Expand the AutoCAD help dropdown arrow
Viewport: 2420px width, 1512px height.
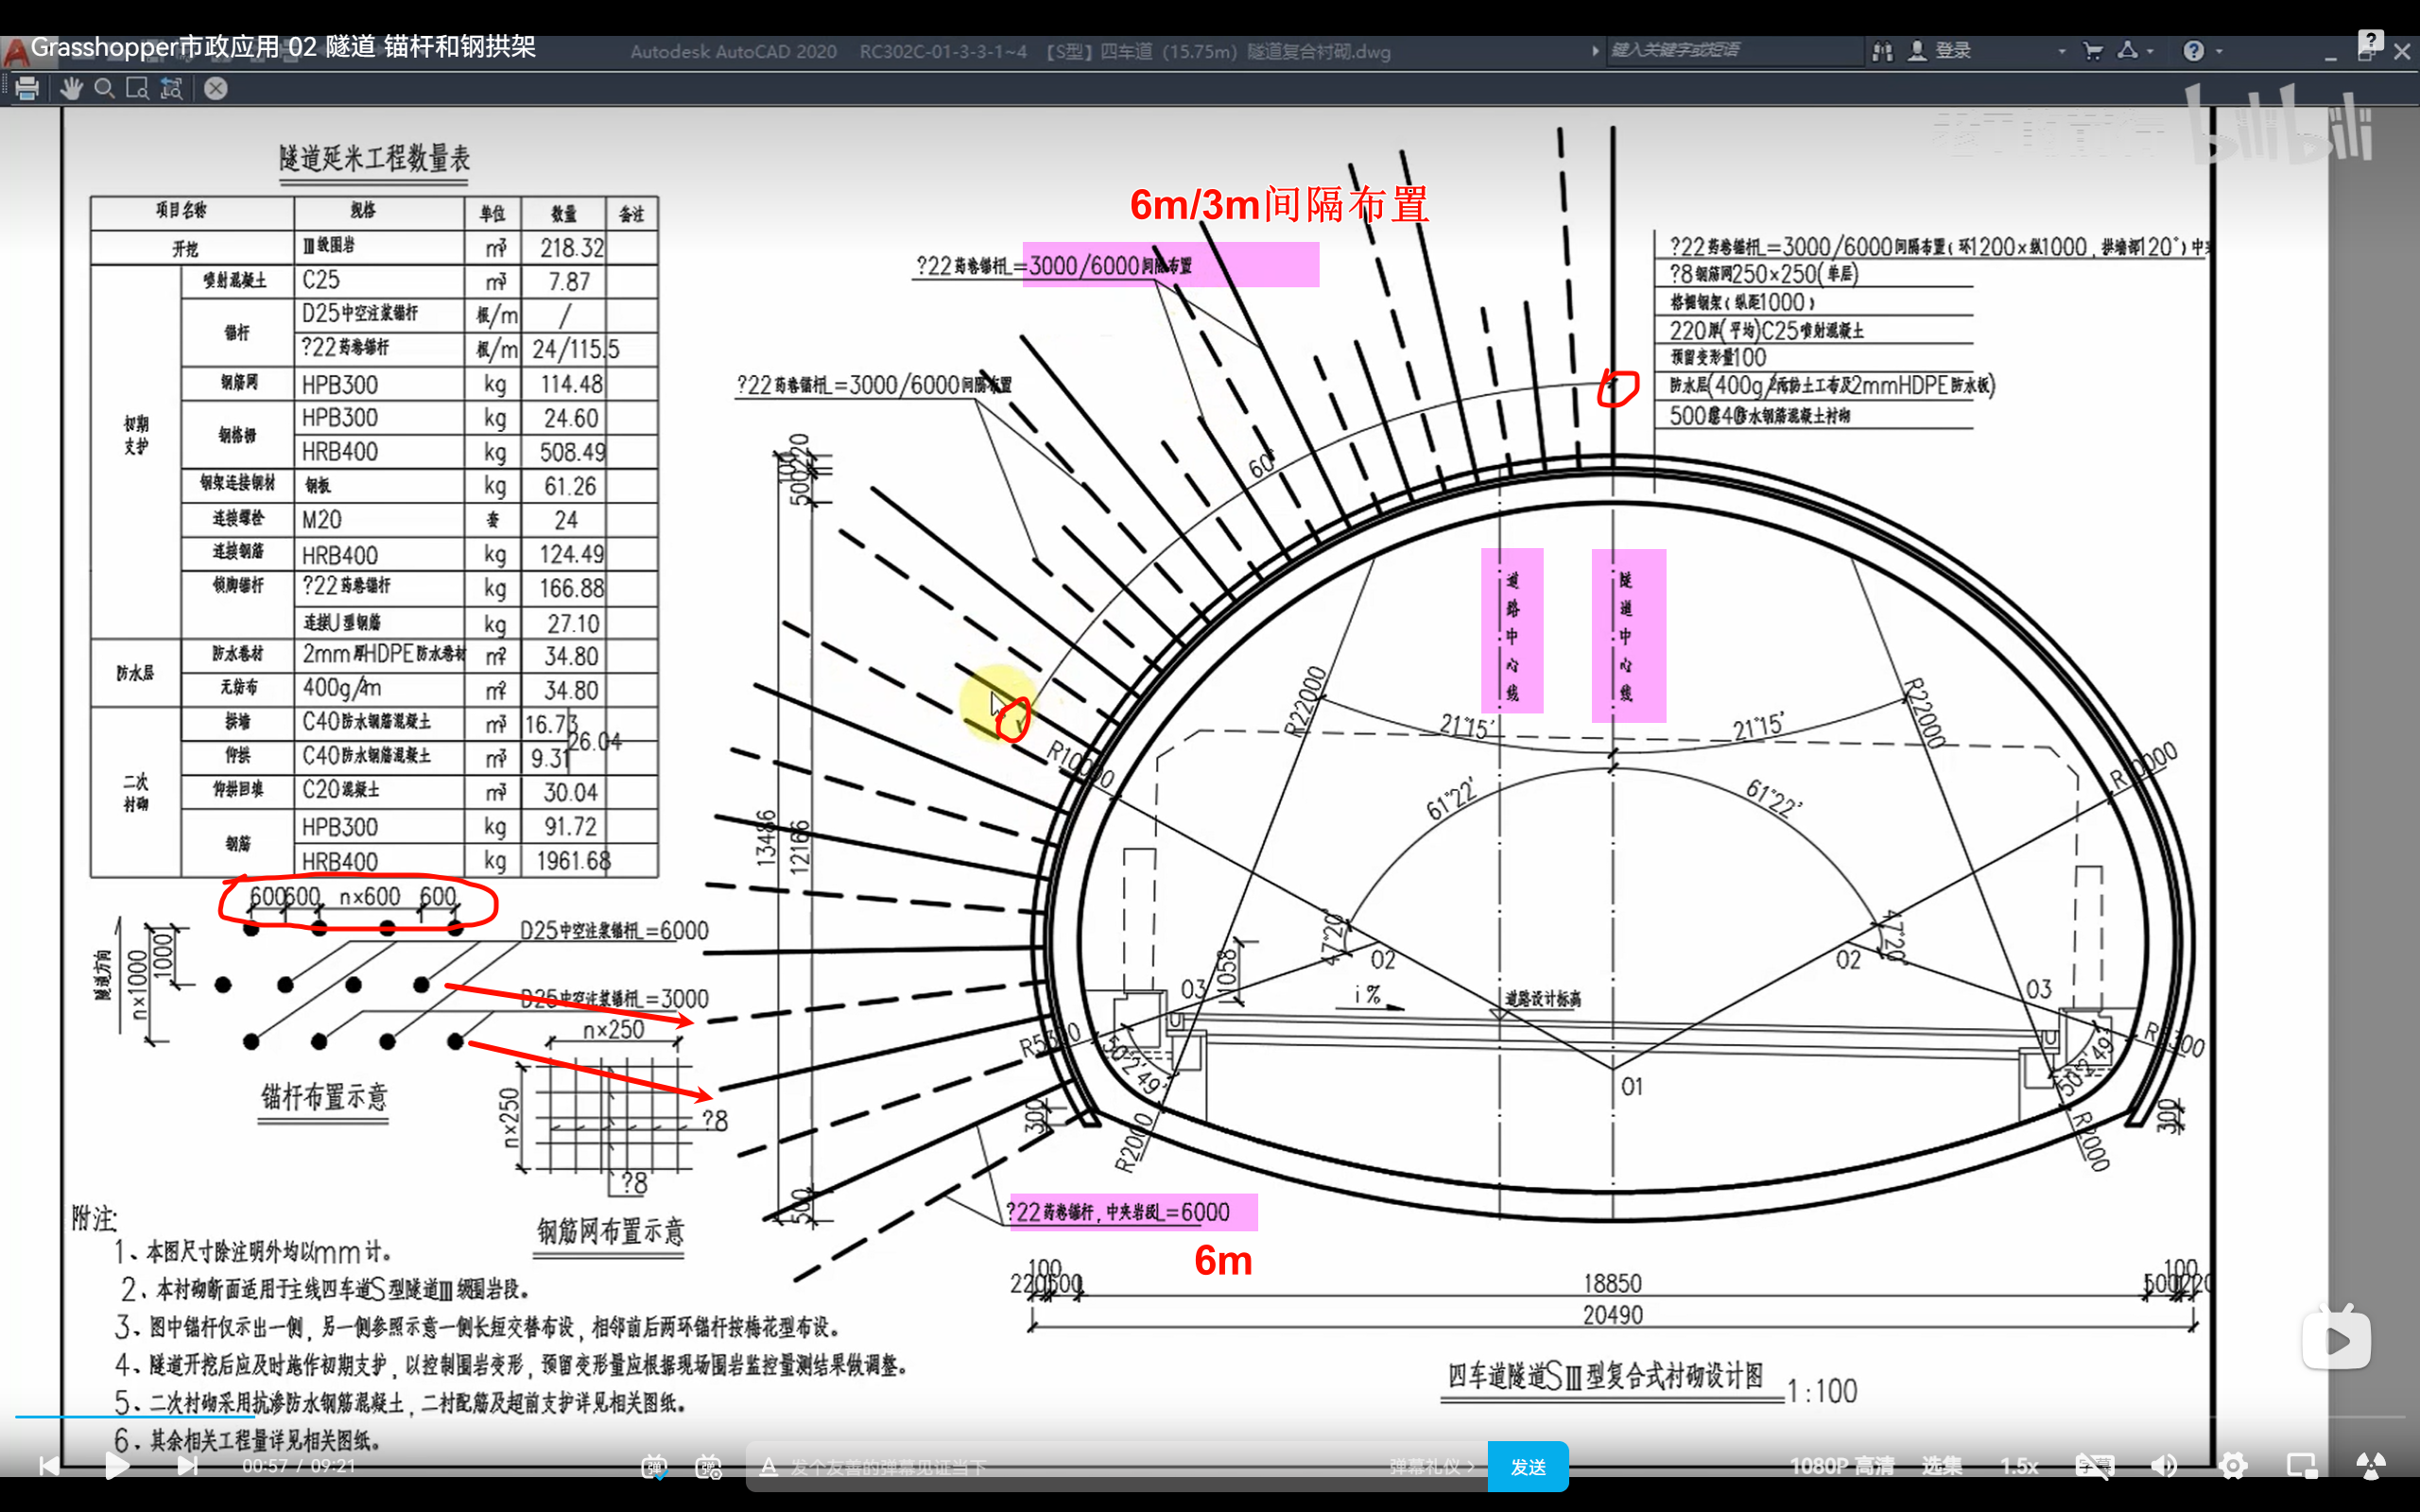click(2220, 51)
